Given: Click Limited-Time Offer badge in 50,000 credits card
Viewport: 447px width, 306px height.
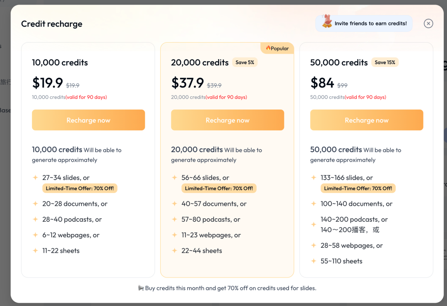Looking at the screenshot, I should (358, 188).
